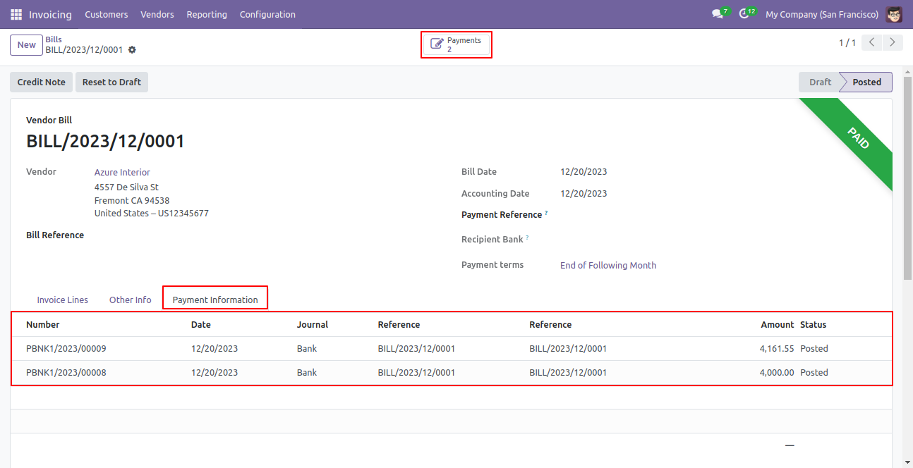Image resolution: width=913 pixels, height=468 pixels.
Task: Click amount 4,161.55 cell
Action: [777, 348]
